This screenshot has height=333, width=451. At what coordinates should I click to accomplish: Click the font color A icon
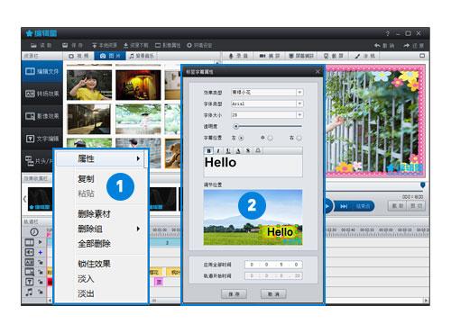[238, 150]
